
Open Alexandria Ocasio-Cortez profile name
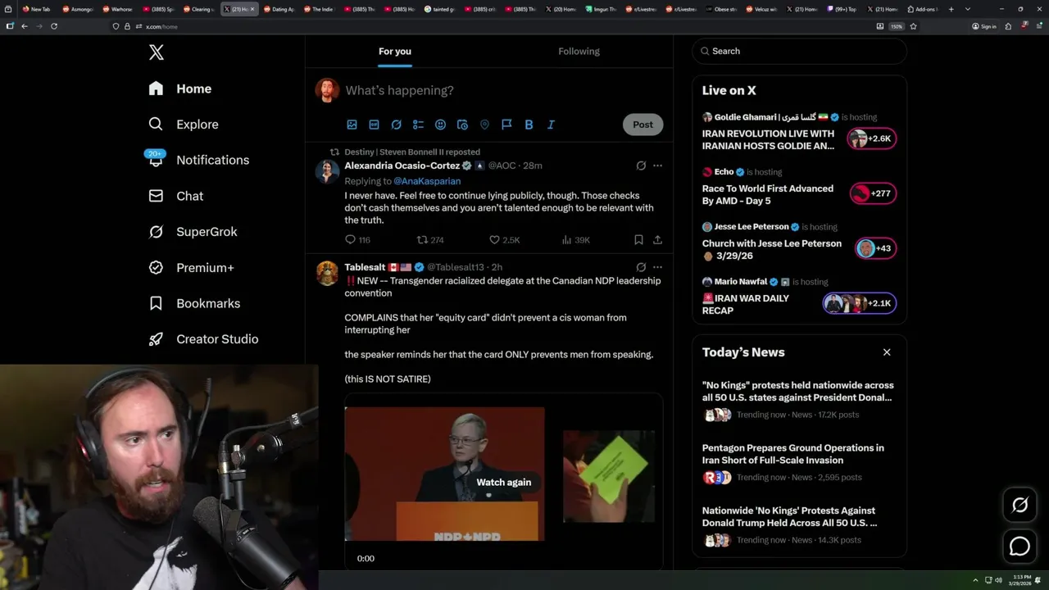[x=402, y=166]
